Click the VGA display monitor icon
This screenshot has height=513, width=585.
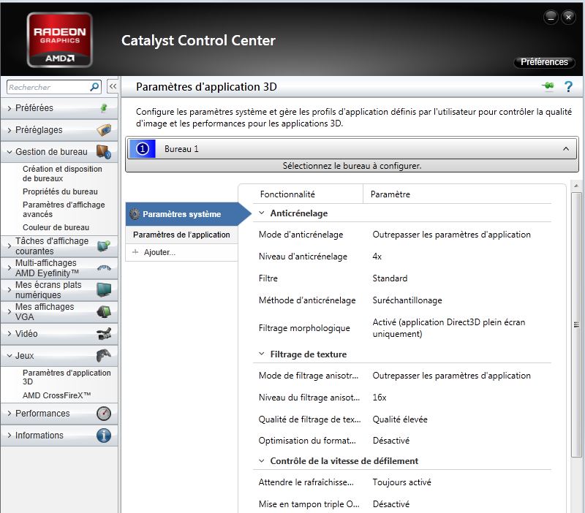click(104, 312)
